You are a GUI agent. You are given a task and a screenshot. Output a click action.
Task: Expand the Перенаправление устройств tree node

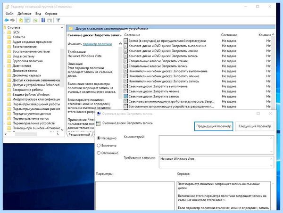(5, 123)
